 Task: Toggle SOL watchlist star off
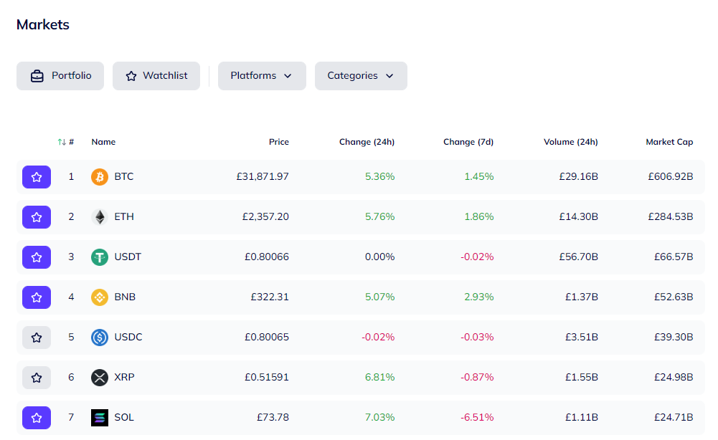pos(37,418)
